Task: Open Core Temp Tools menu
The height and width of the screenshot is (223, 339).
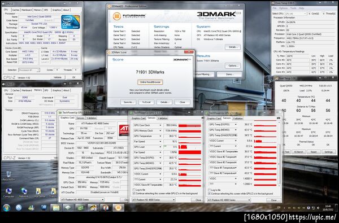Action: pos(293,8)
